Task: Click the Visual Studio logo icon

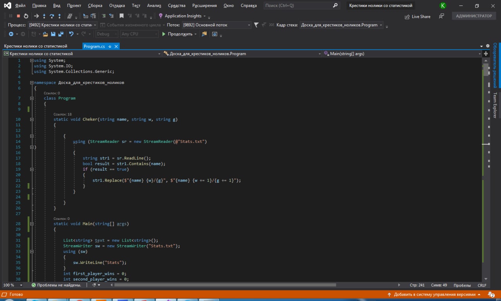Action: click(7, 5)
